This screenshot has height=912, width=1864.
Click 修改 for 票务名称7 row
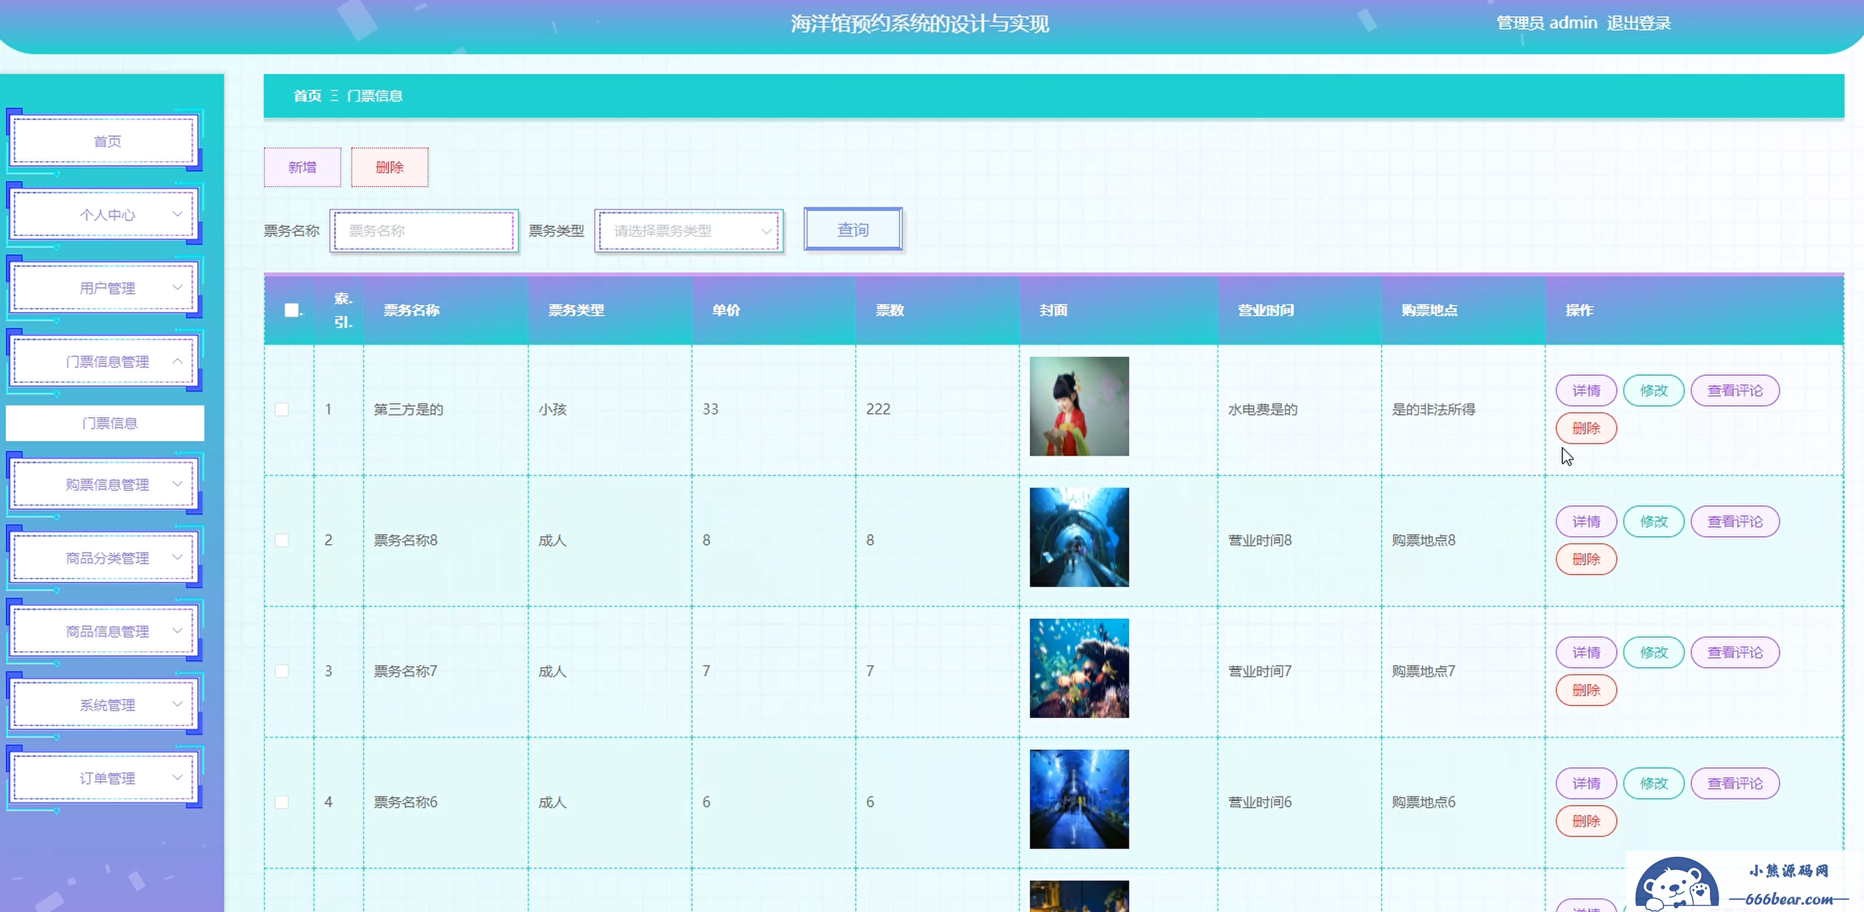pyautogui.click(x=1653, y=652)
